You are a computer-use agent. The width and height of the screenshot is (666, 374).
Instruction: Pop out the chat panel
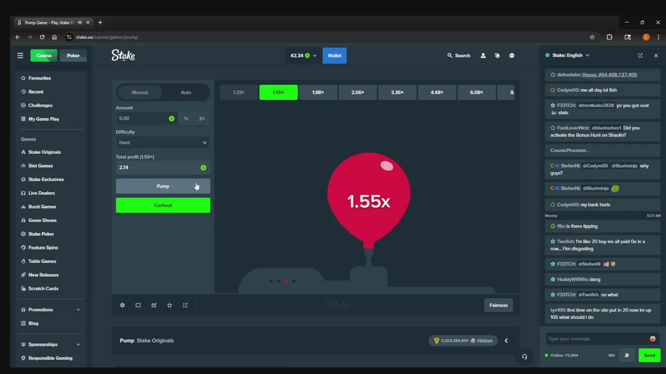pyautogui.click(x=641, y=56)
